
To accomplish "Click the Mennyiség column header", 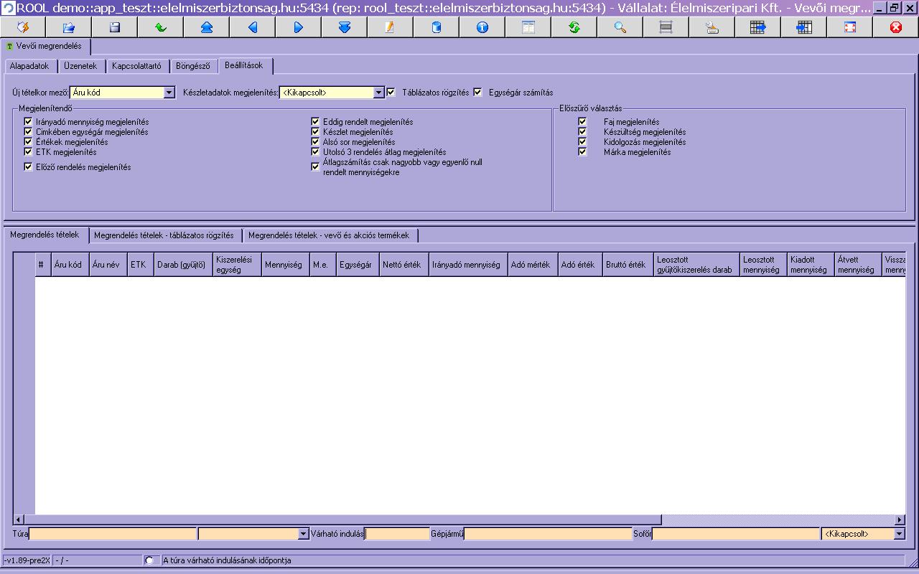I will tap(284, 265).
